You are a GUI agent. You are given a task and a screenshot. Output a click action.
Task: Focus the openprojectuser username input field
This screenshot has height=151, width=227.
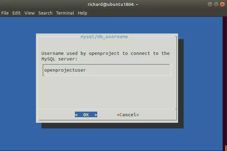(107, 70)
